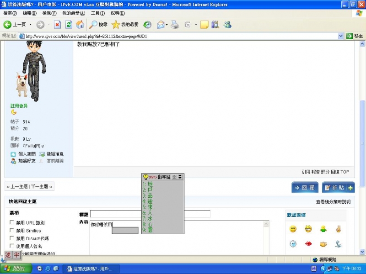
Task: Open the yellow note discuss icon
Action: pyautogui.click(x=204, y=25)
